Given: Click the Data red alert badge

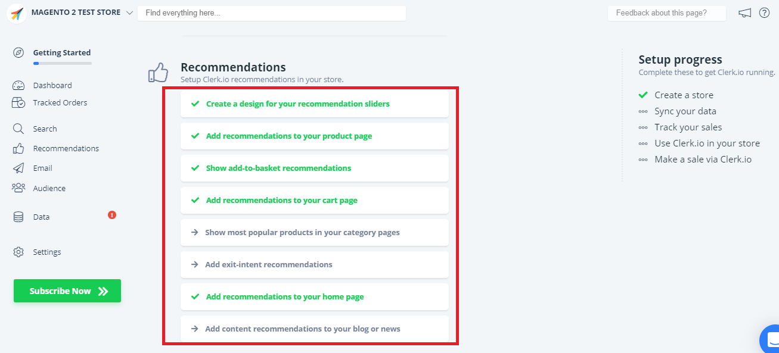Looking at the screenshot, I should (x=112, y=215).
